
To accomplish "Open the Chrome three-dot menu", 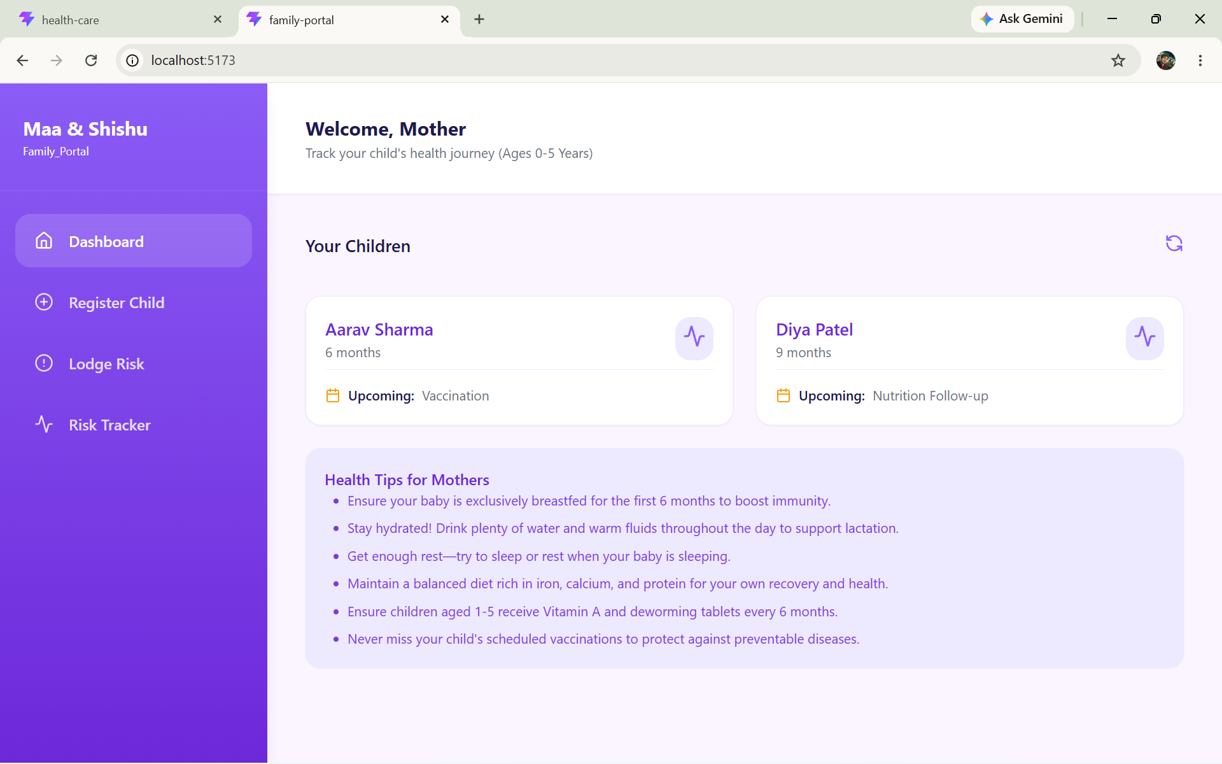I will point(1200,60).
